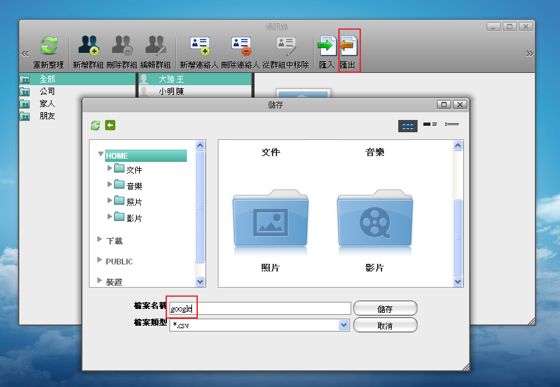The height and width of the screenshot is (387, 560).
Task: Click the 新增連絡人 add contact icon
Action: pos(200,44)
